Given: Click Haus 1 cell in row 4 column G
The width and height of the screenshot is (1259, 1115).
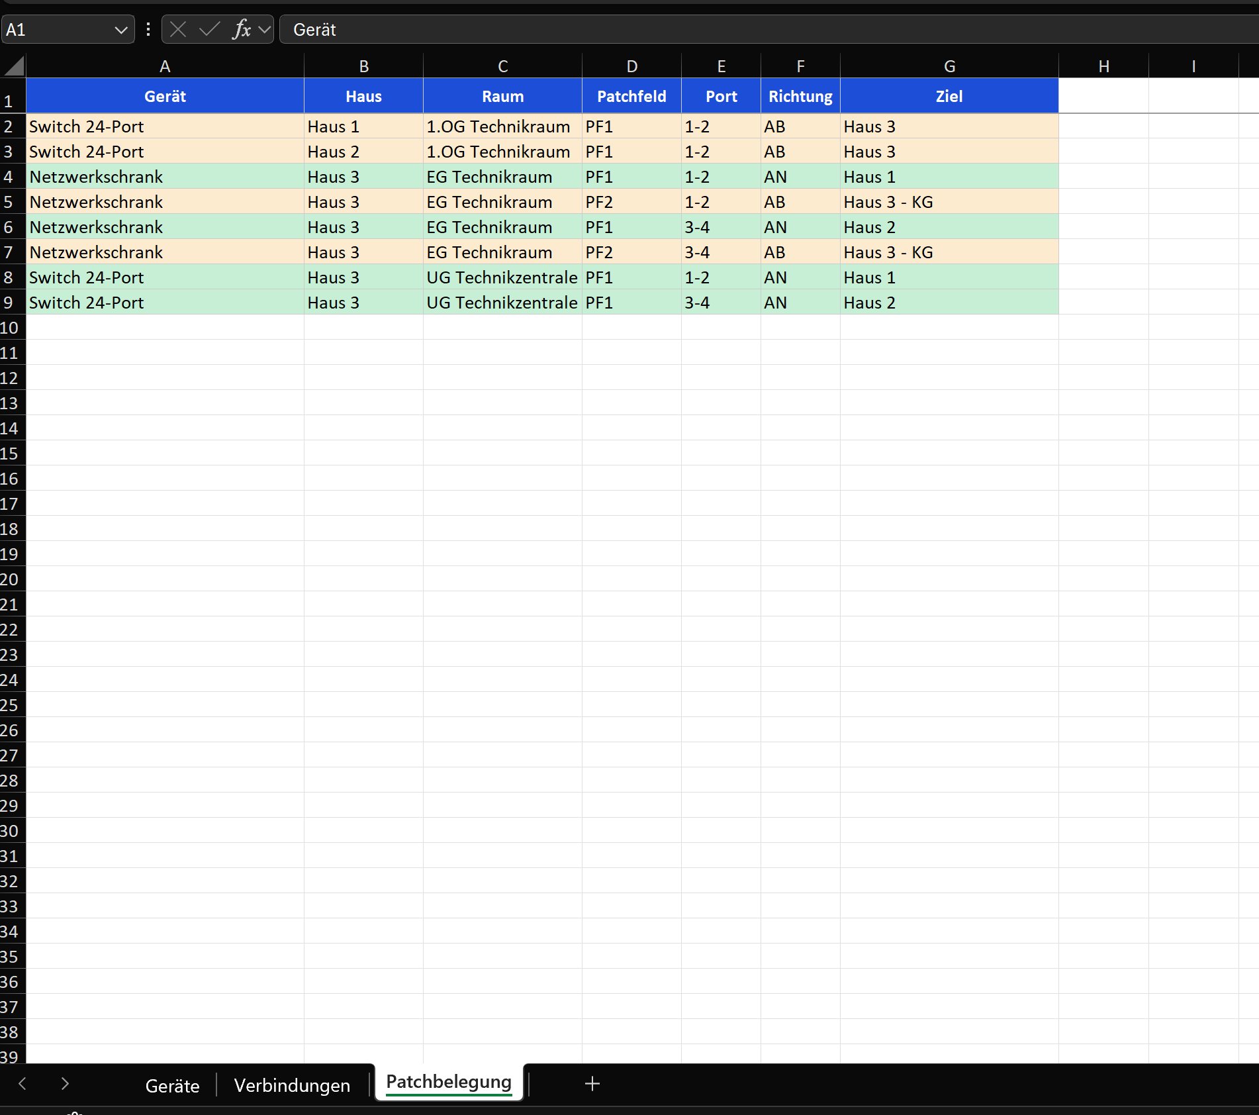Looking at the screenshot, I should (x=949, y=176).
